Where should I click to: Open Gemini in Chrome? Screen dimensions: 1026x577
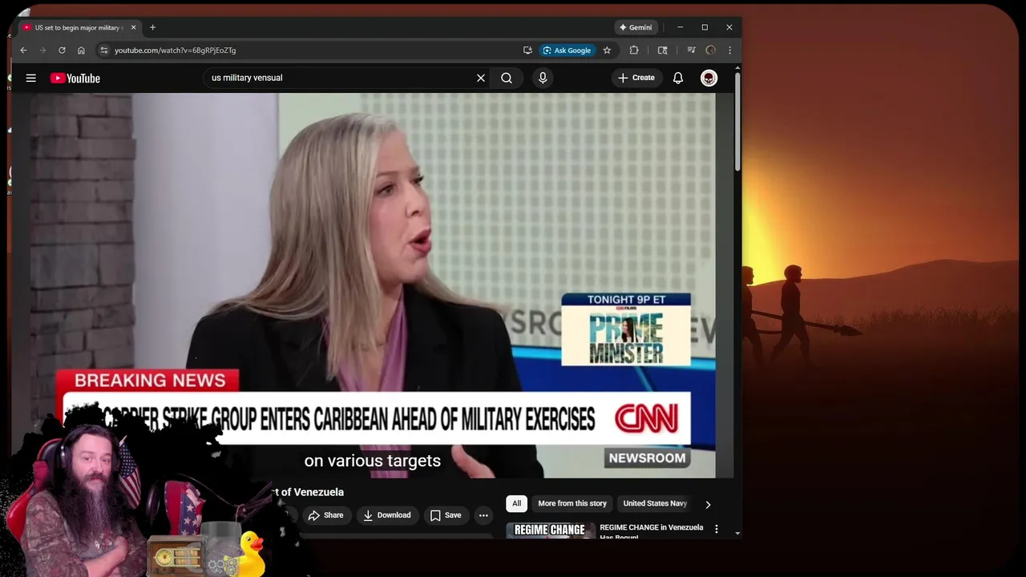636,27
